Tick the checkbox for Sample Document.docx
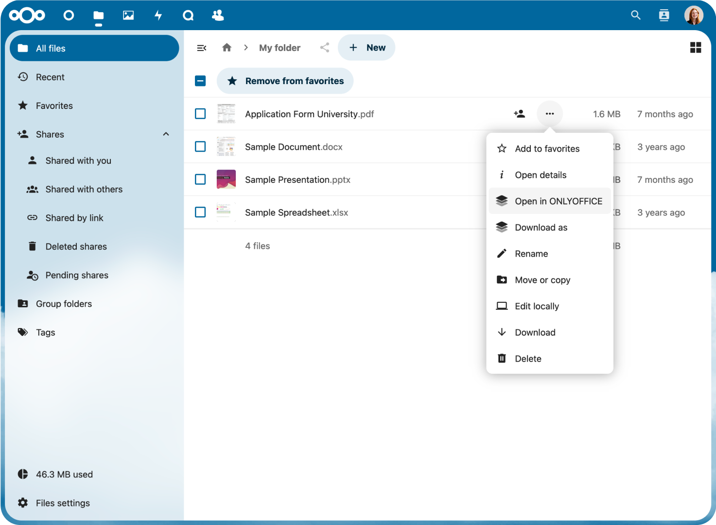Viewport: 716px width, 525px height. [x=200, y=147]
